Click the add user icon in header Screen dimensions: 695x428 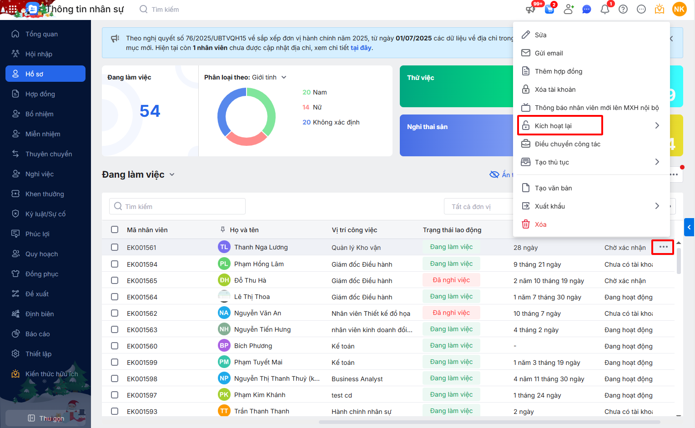[568, 9]
